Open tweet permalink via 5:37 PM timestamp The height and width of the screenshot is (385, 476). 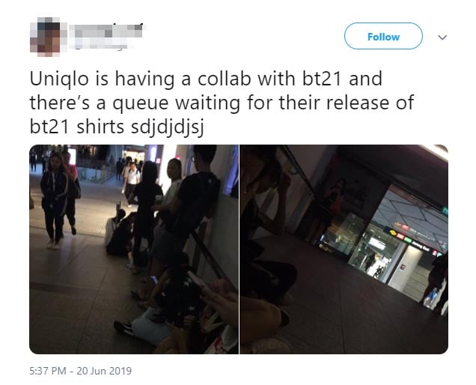point(48,371)
